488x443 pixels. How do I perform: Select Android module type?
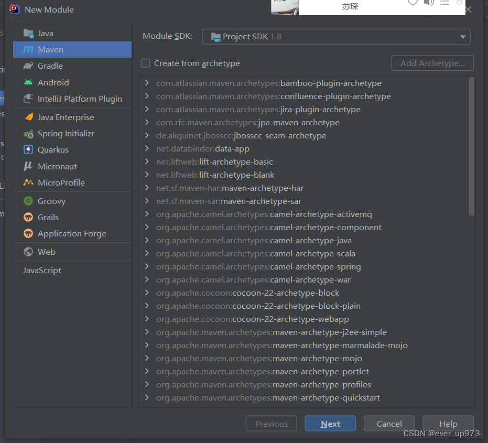pos(72,82)
